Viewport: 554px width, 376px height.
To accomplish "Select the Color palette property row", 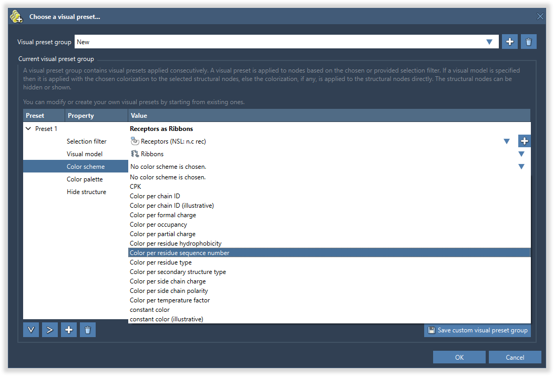I will (x=85, y=179).
